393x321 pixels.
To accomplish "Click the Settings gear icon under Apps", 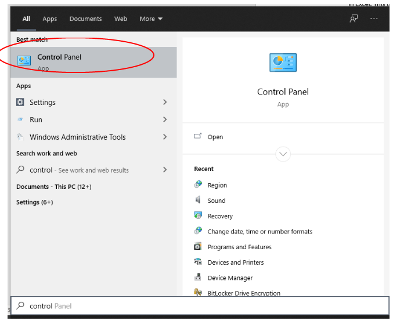I will pos(20,103).
